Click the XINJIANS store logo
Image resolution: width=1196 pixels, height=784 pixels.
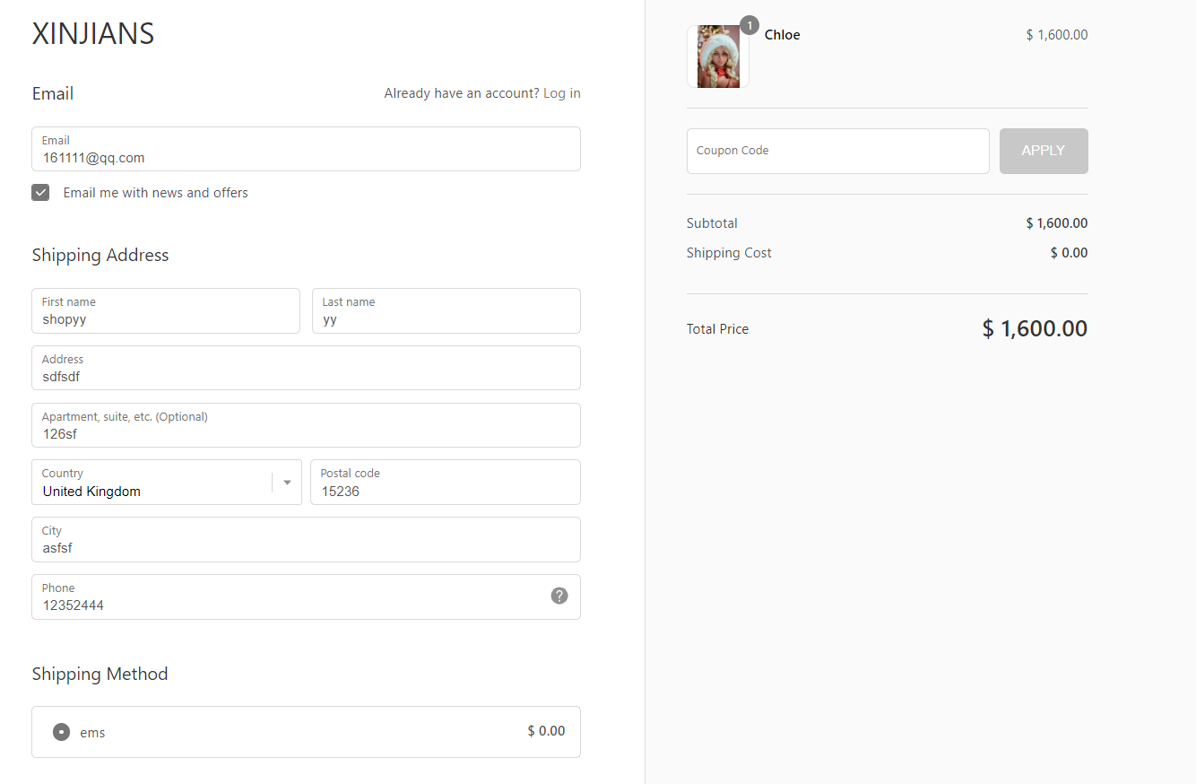(93, 34)
